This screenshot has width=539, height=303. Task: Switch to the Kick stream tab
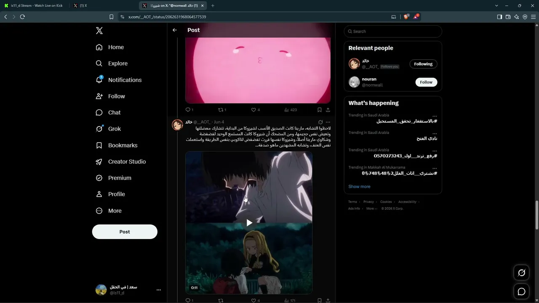pyautogui.click(x=35, y=5)
